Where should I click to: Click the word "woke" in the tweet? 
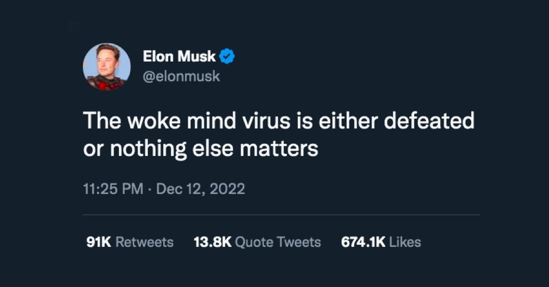tap(154, 121)
